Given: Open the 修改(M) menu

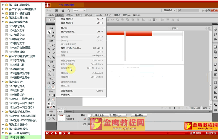Looking at the screenshot, I should pos(89,15).
